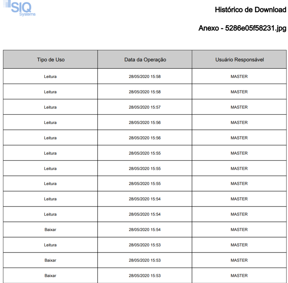Image resolution: width=288 pixels, height=283 pixels.
Task: Click the 'Tipo de Uso' column header
Action: [50, 59]
